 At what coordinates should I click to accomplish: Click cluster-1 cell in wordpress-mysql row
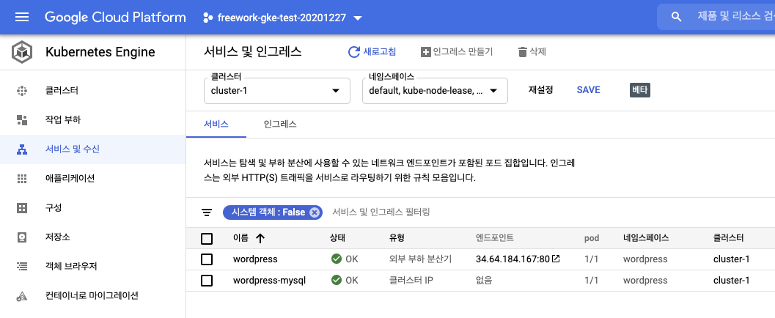click(x=731, y=281)
